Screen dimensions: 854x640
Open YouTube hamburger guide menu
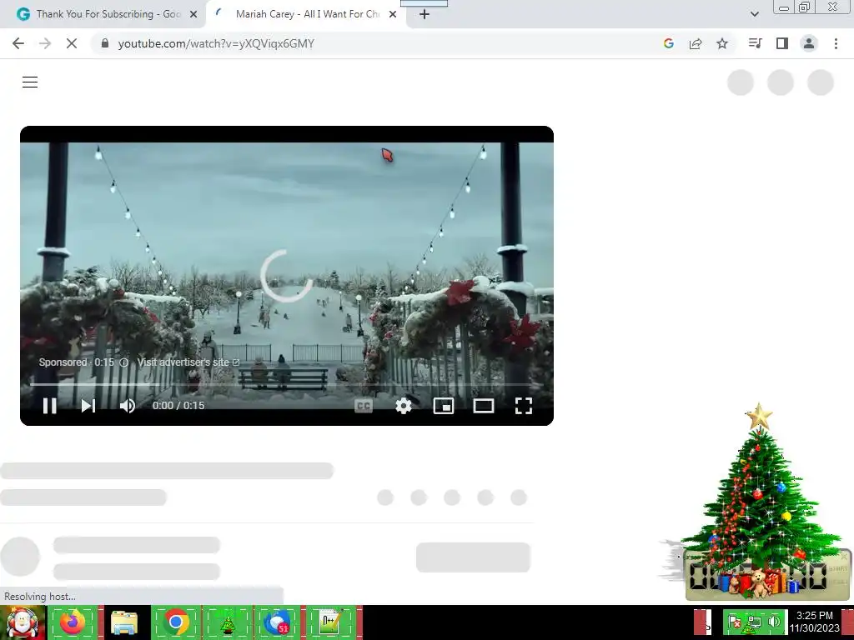click(30, 82)
